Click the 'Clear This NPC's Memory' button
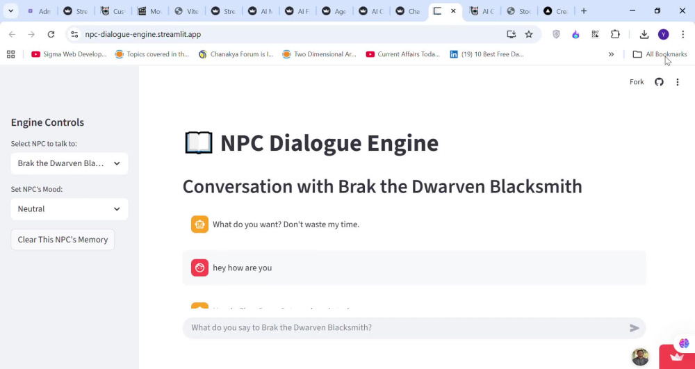The height and width of the screenshot is (369, 695). (x=63, y=240)
